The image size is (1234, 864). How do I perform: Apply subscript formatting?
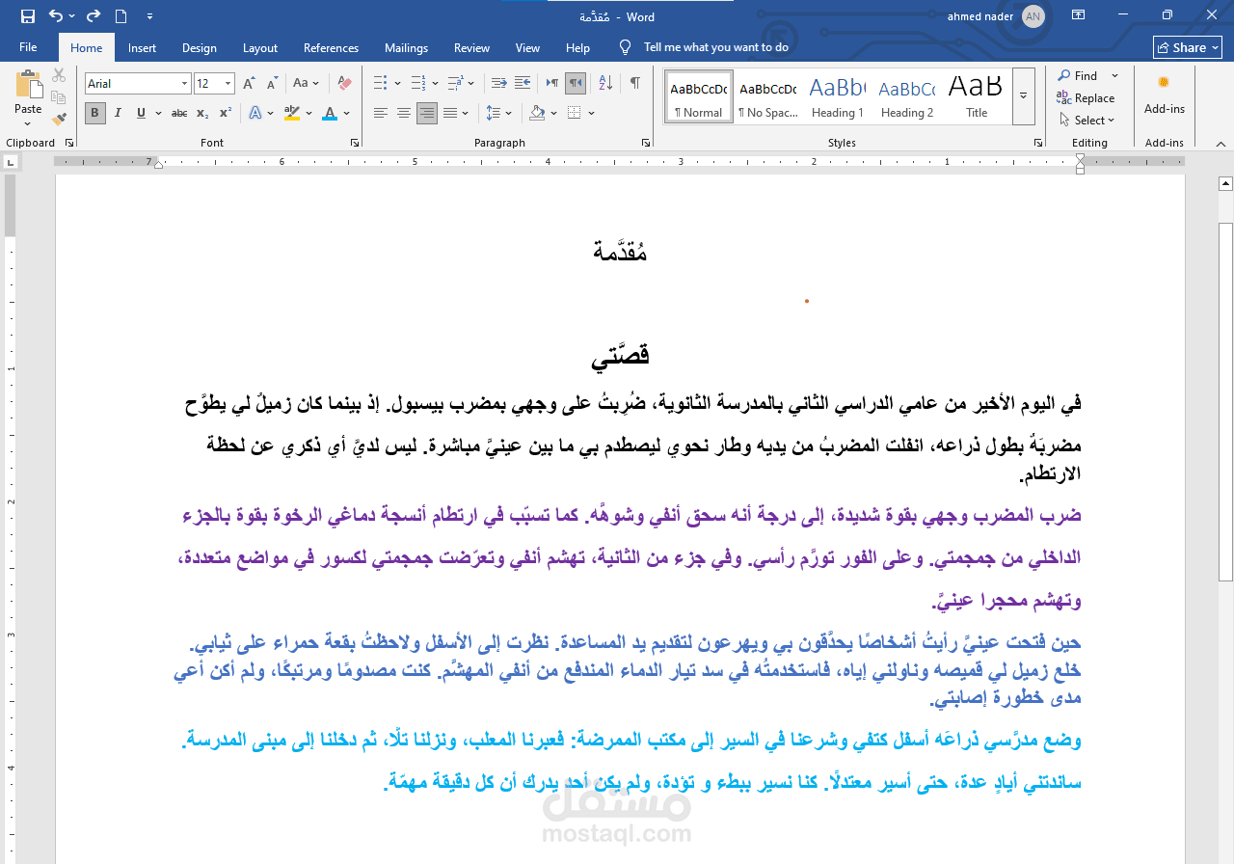click(x=202, y=113)
